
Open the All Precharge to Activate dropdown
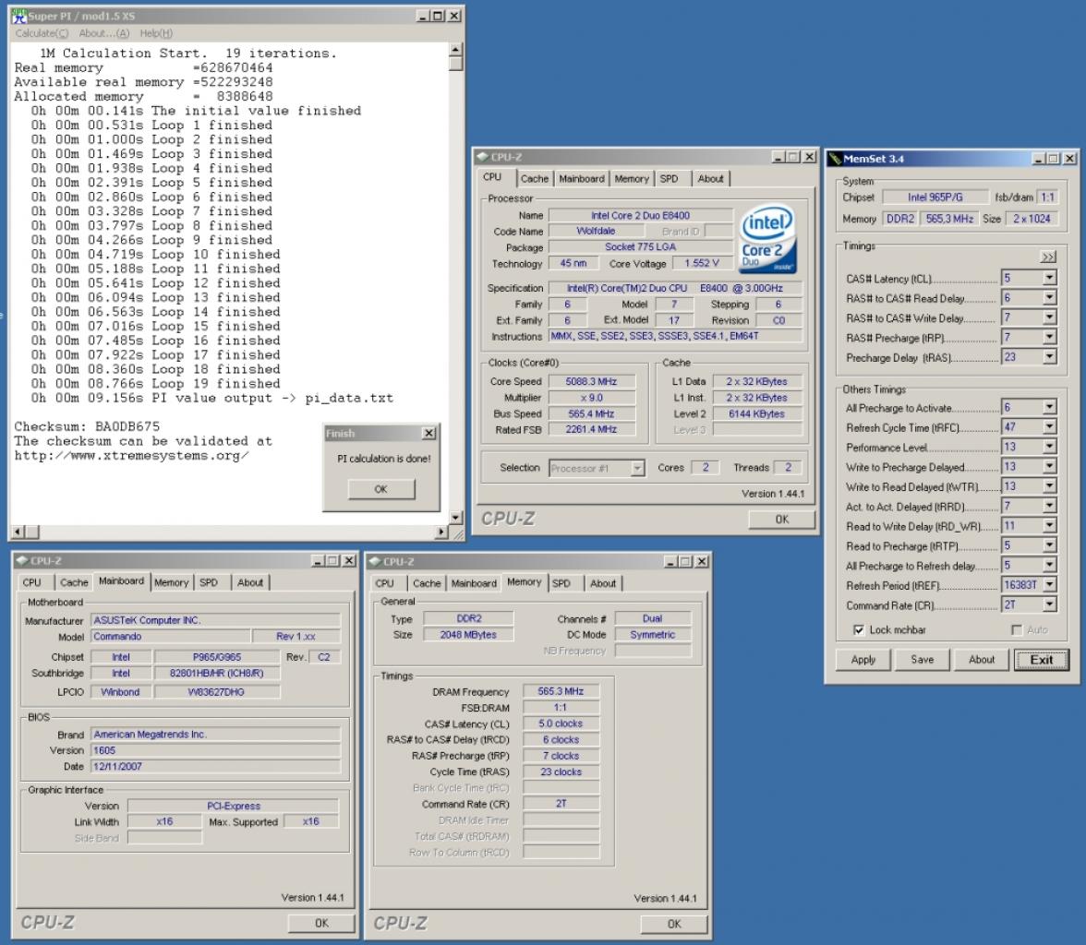1049,407
